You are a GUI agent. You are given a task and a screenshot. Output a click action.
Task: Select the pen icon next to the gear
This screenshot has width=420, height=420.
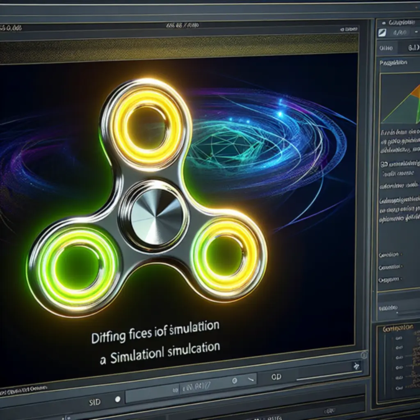251,380
